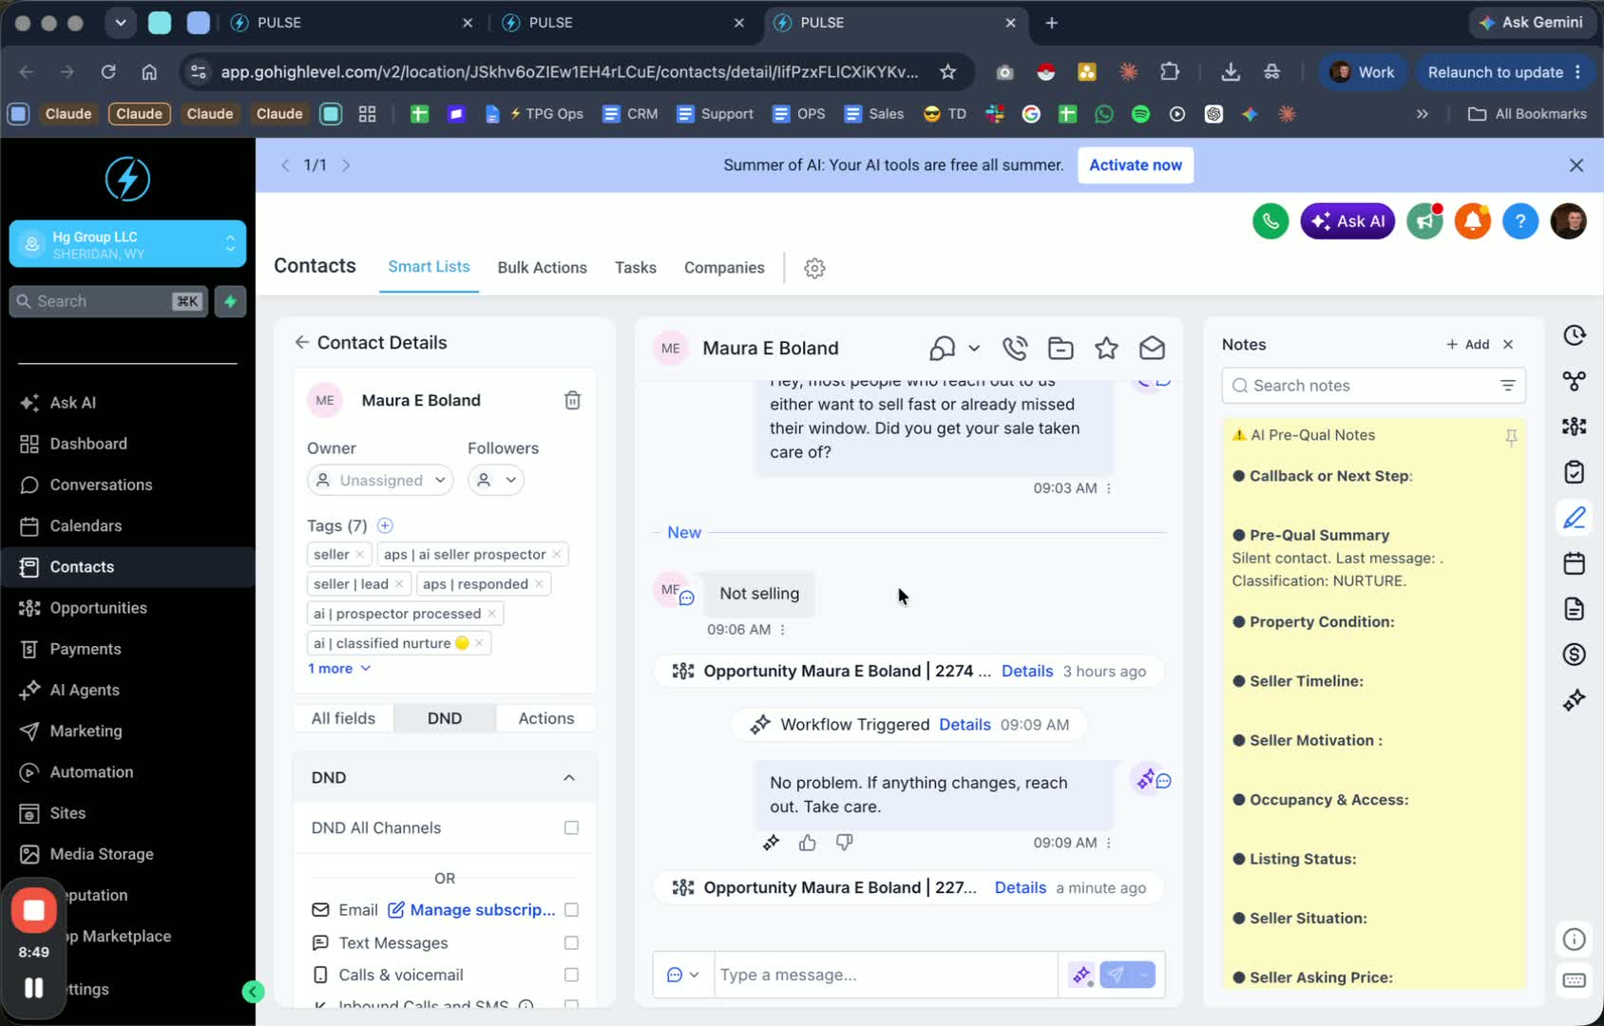1604x1026 pixels.
Task: Tick the Calls & voicemail DND checkbox
Action: (x=571, y=975)
